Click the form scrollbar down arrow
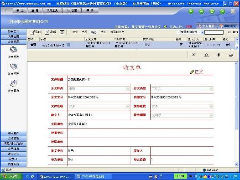This screenshot has height=180, width=240. [236, 165]
